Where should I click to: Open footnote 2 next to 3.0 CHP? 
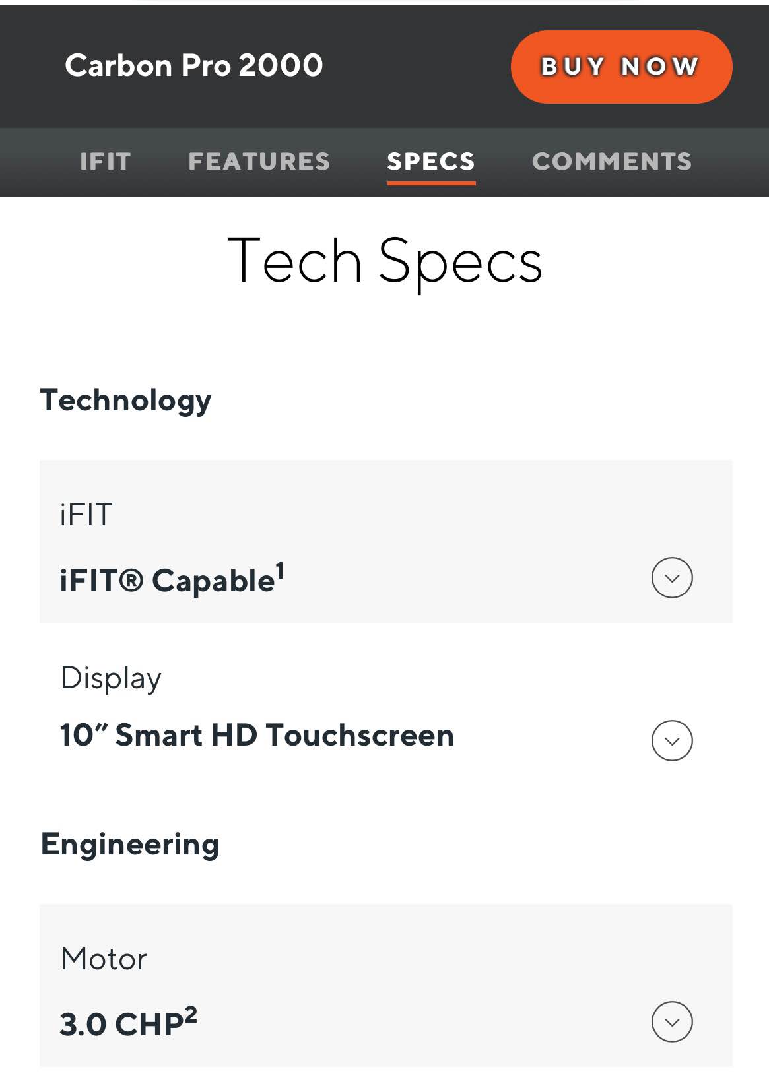(190, 1015)
